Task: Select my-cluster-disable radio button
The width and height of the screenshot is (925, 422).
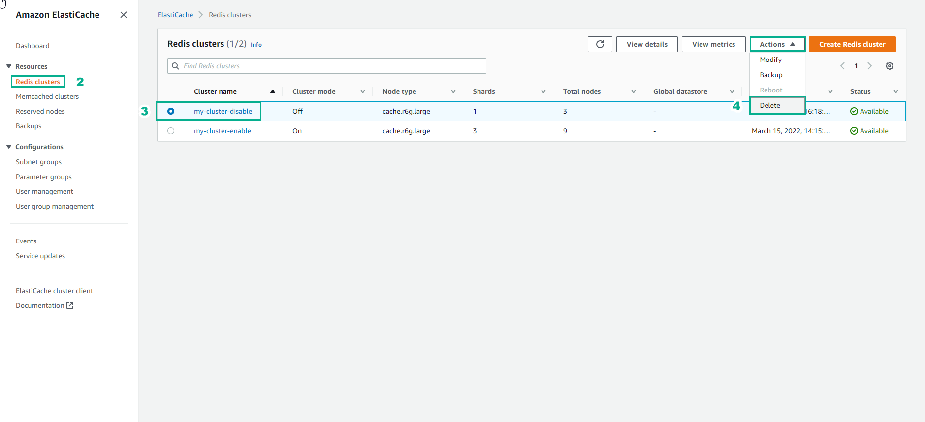Action: pos(171,111)
